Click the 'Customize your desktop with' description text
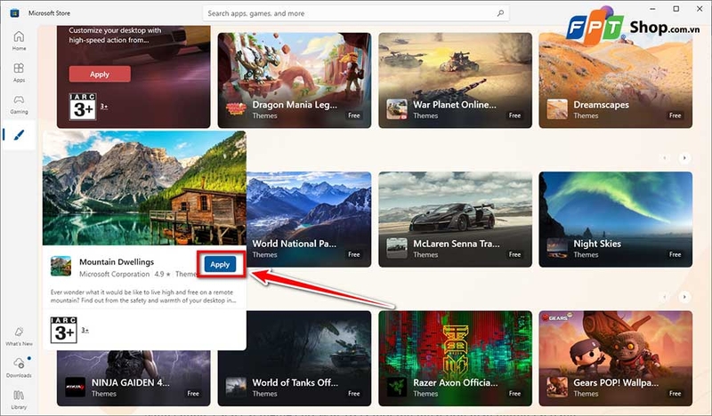 click(115, 35)
